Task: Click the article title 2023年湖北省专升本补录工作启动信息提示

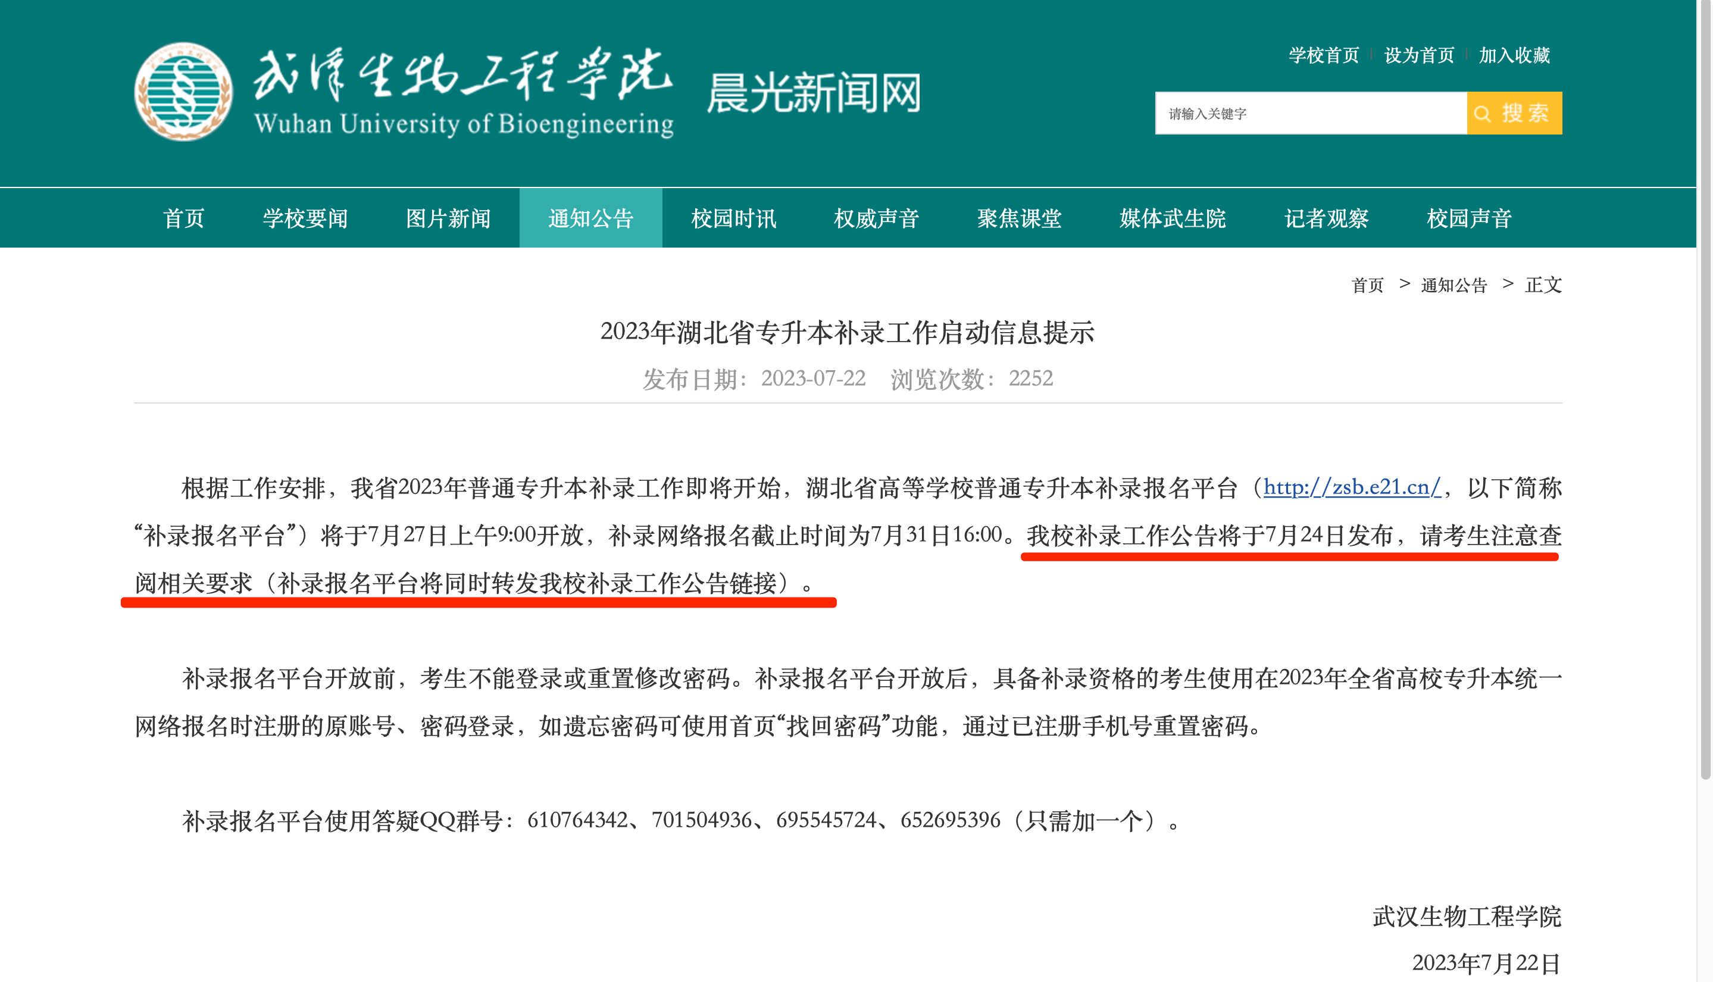Action: [847, 333]
